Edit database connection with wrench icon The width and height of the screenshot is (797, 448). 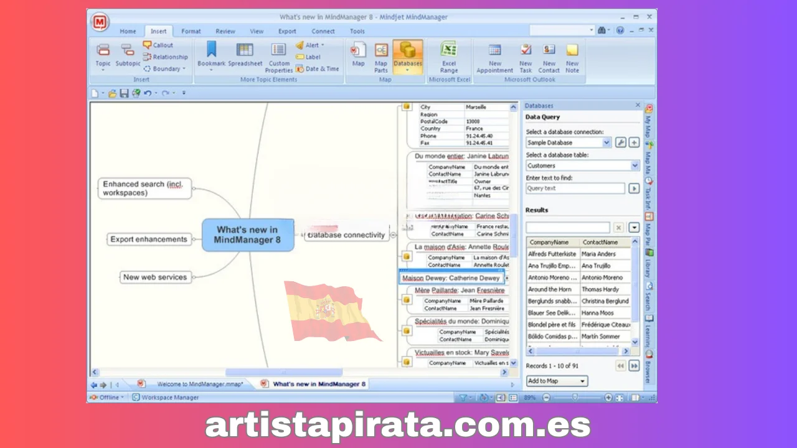coord(621,142)
